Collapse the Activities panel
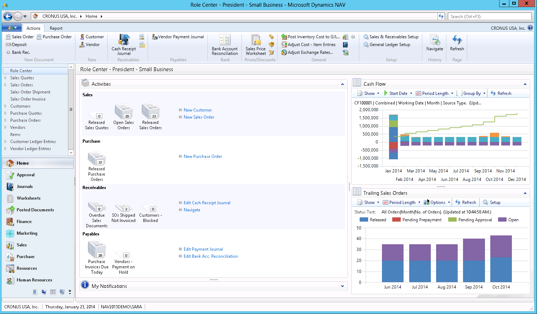Image resolution: width=537 pixels, height=314 pixels. (x=342, y=84)
